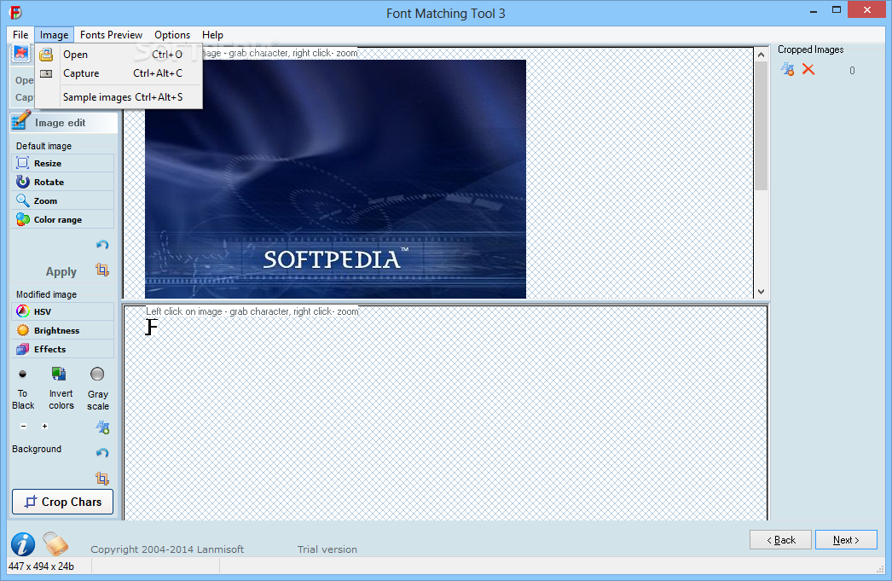Screen dimensions: 892x581
Task: Click the F character in lower pane
Action: [x=151, y=327]
